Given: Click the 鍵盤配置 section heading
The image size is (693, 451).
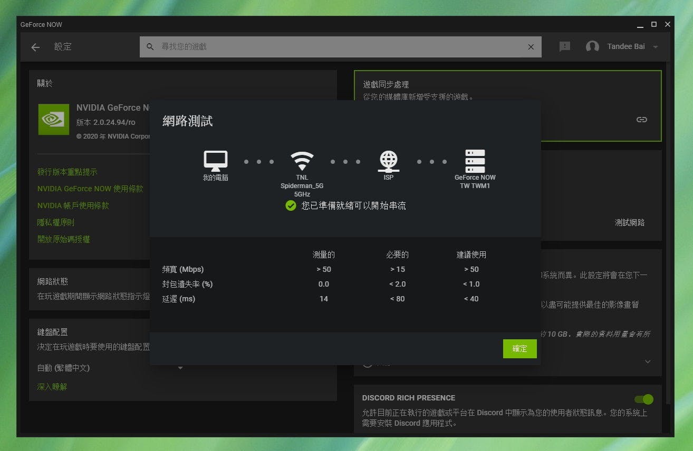Looking at the screenshot, I should tap(52, 332).
